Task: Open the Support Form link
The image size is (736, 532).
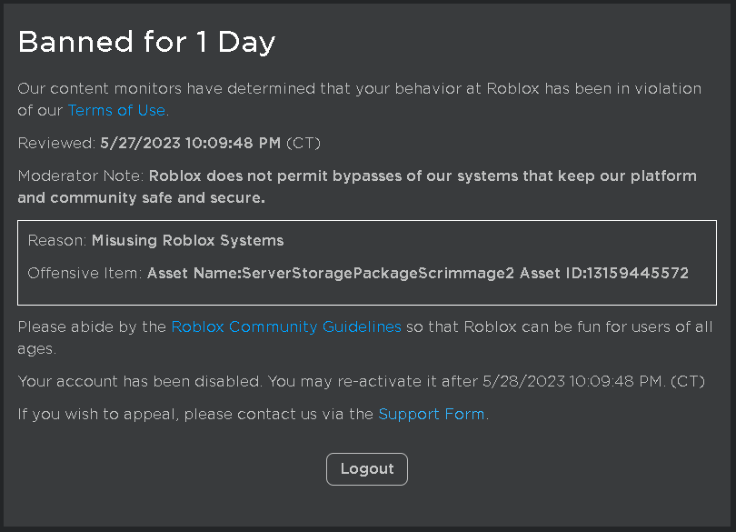Action: (432, 414)
